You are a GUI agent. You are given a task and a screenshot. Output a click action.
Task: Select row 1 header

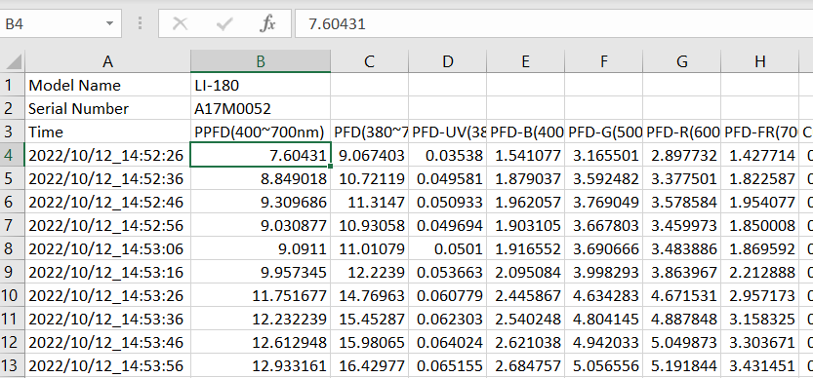[12, 85]
